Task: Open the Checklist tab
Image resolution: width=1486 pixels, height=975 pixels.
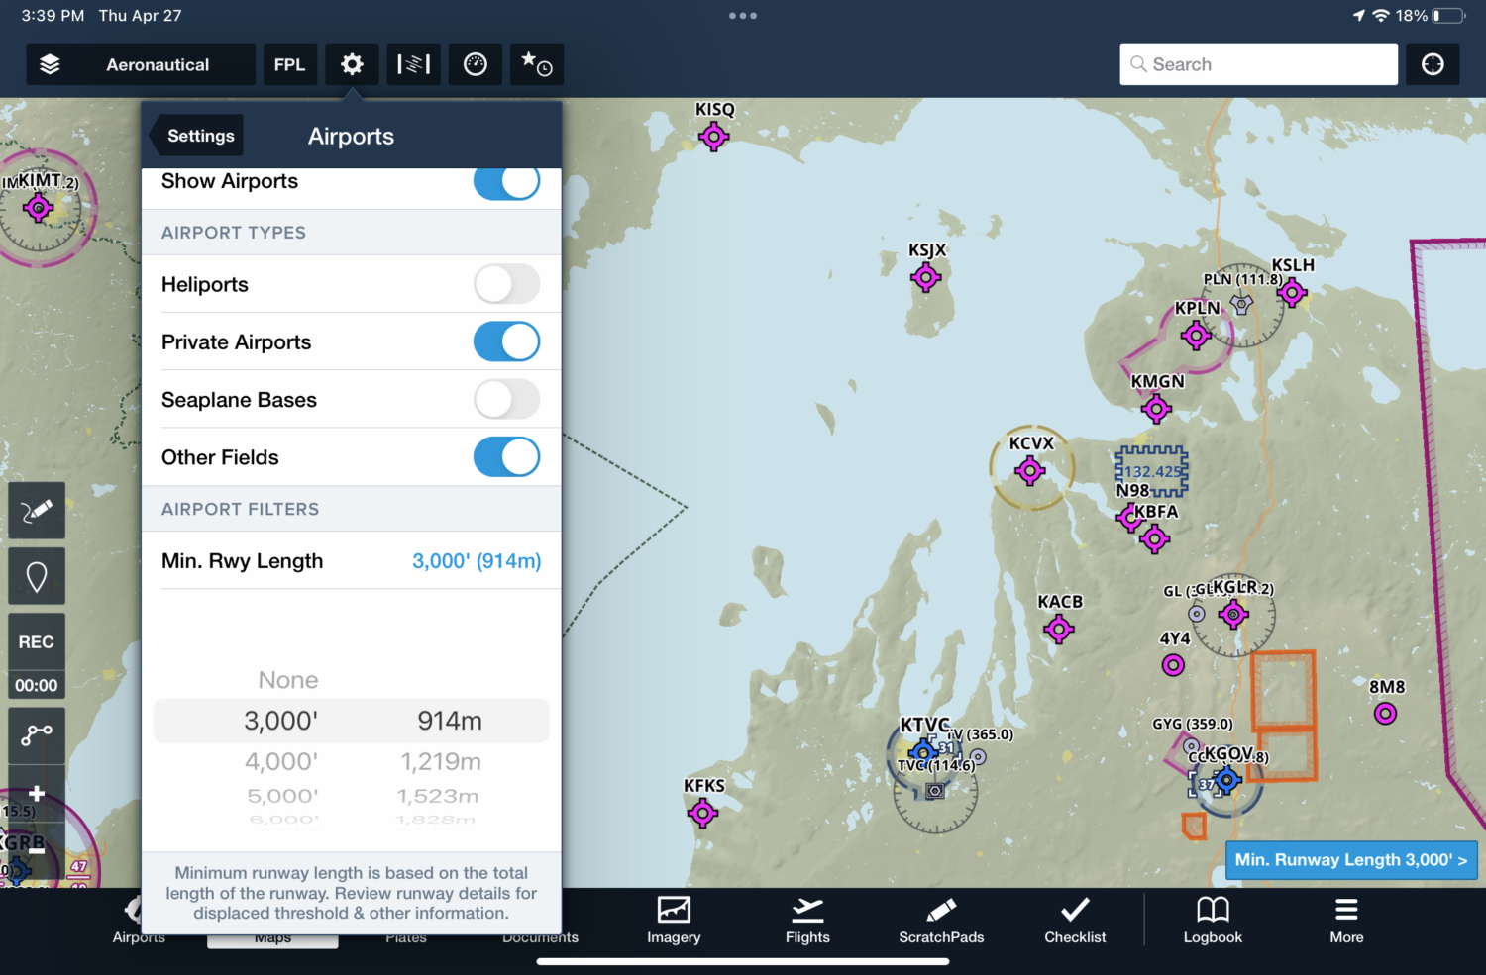Action: 1074,921
